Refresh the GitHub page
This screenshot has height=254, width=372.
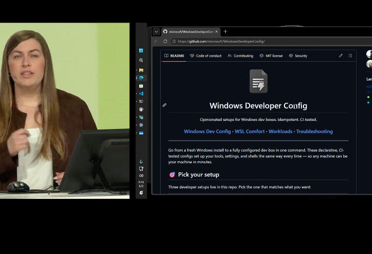[x=165, y=41]
